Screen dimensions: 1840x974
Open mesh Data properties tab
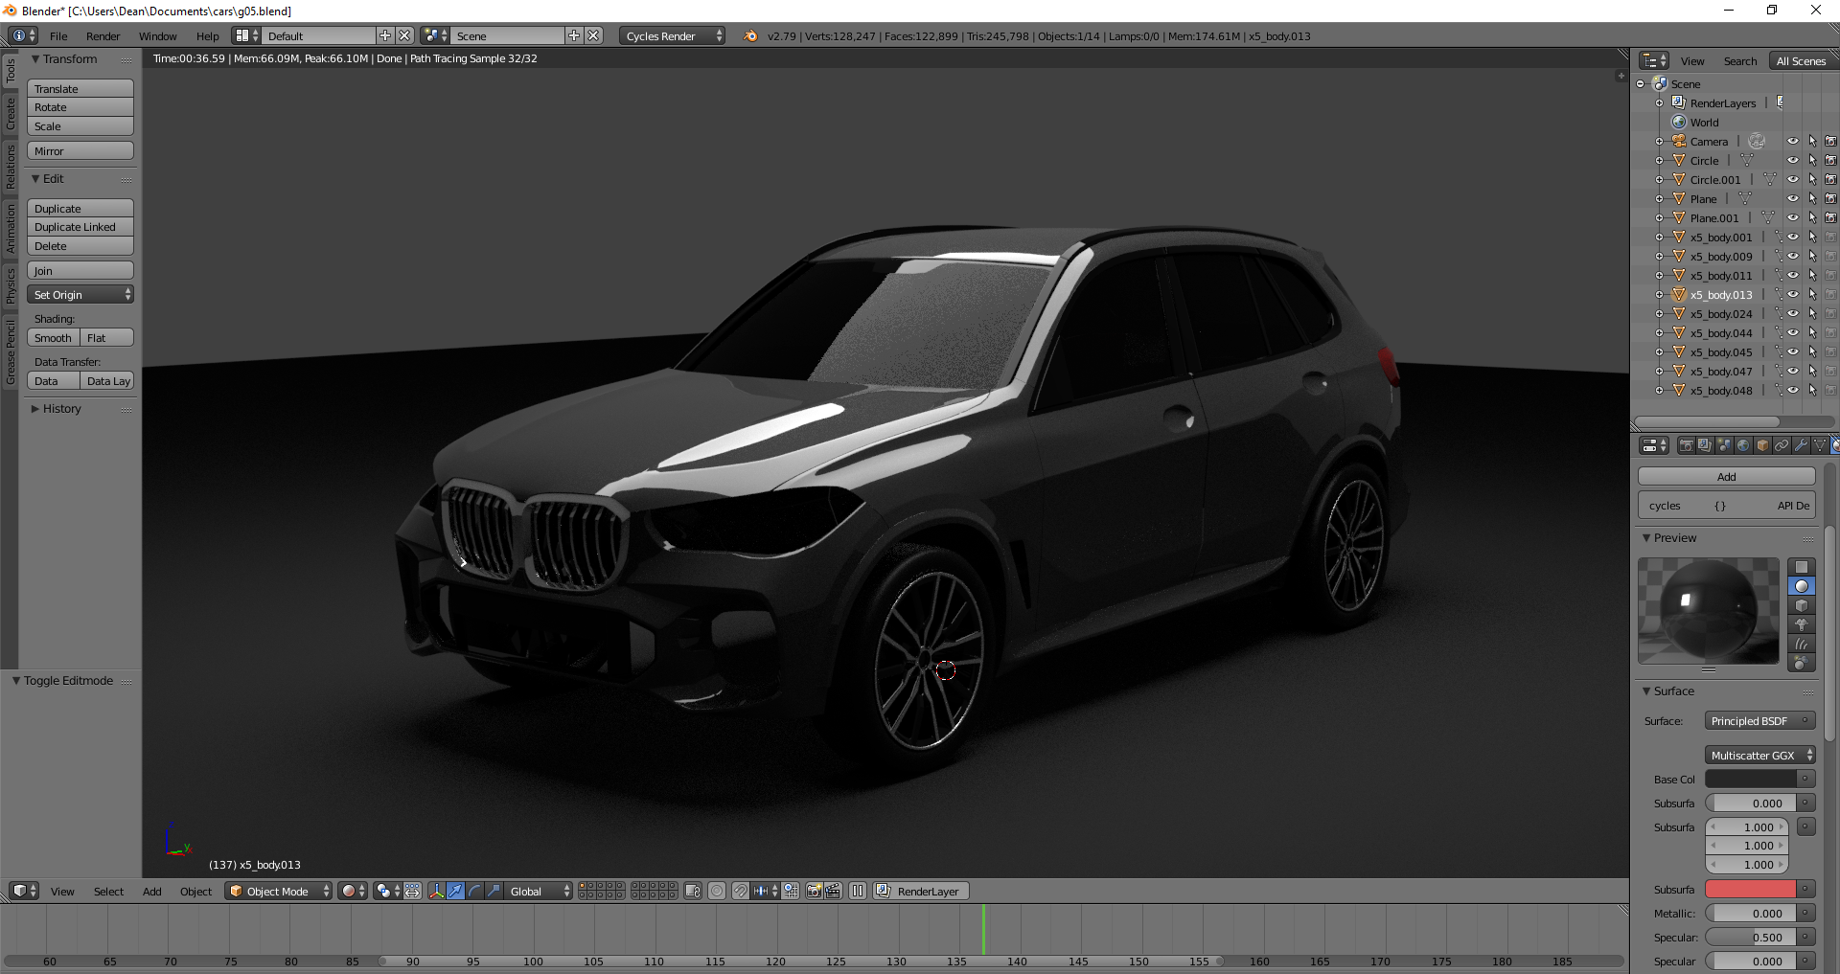[1821, 445]
